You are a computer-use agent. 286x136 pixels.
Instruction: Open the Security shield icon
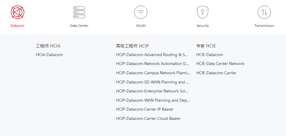(203, 12)
